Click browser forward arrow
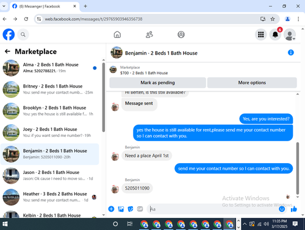The image size is (305, 230). pos(15,19)
